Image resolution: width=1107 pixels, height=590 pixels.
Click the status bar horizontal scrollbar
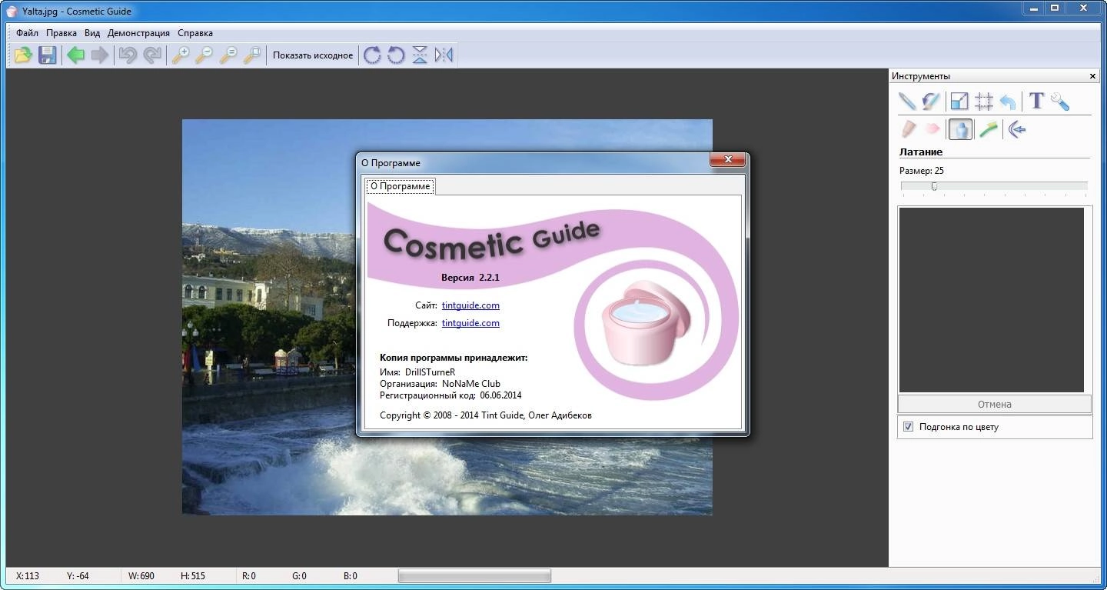[474, 575]
